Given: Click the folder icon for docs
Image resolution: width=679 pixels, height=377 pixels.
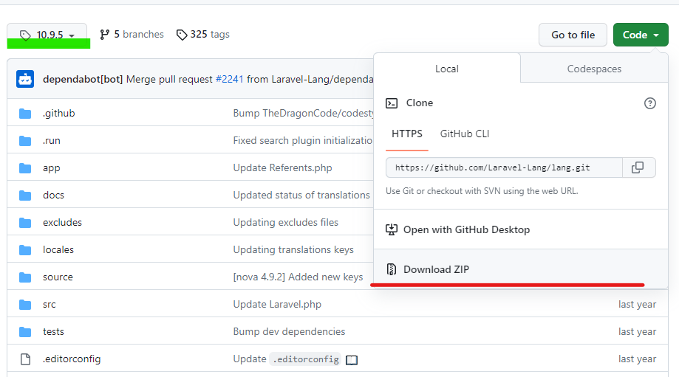Looking at the screenshot, I should [x=25, y=196].
